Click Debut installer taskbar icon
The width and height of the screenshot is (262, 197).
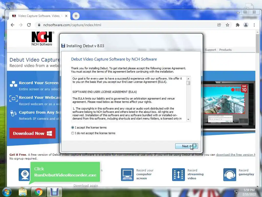click(x=54, y=192)
